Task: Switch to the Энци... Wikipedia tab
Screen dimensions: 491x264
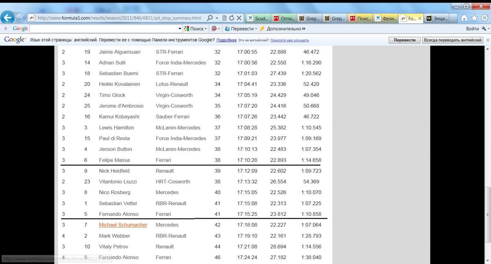Action: click(437, 18)
